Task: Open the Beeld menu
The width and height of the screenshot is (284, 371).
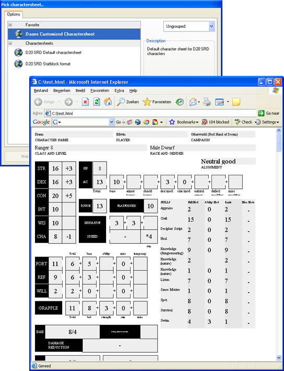Action: 80,91
